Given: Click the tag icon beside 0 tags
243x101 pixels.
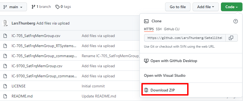Looking at the screenshot, I should [x=57, y=7].
